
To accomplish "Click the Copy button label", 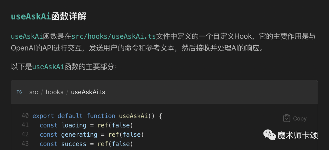I will pos(300,119).
